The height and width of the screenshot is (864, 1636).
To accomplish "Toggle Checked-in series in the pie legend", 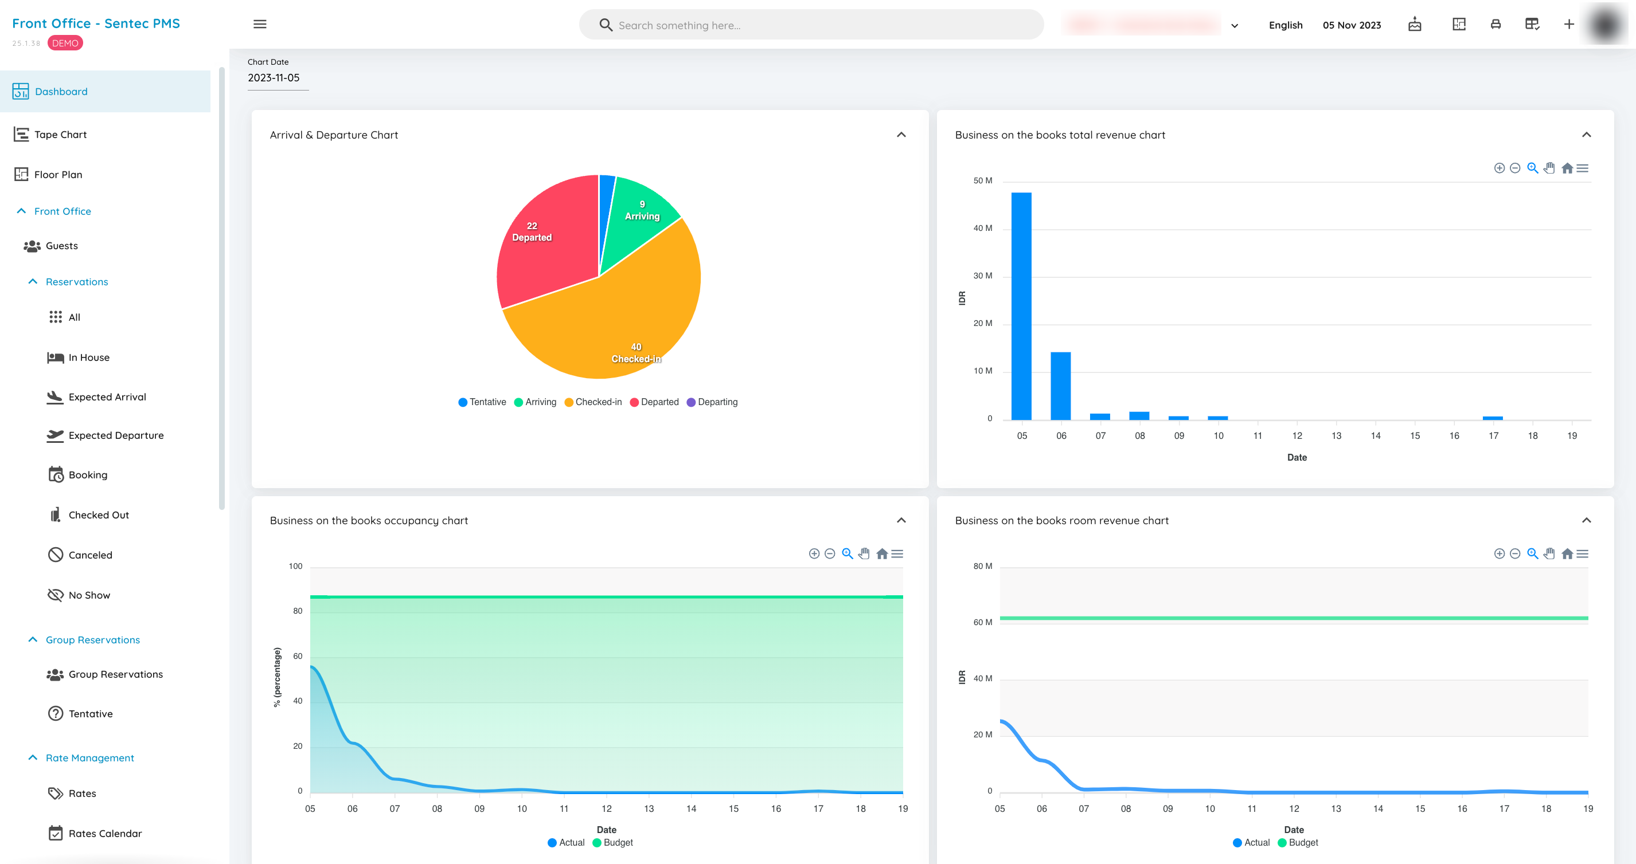I will pos(593,402).
